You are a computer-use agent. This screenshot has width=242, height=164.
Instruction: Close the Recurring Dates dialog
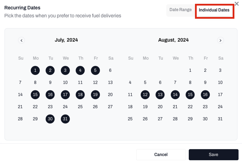point(236,4)
